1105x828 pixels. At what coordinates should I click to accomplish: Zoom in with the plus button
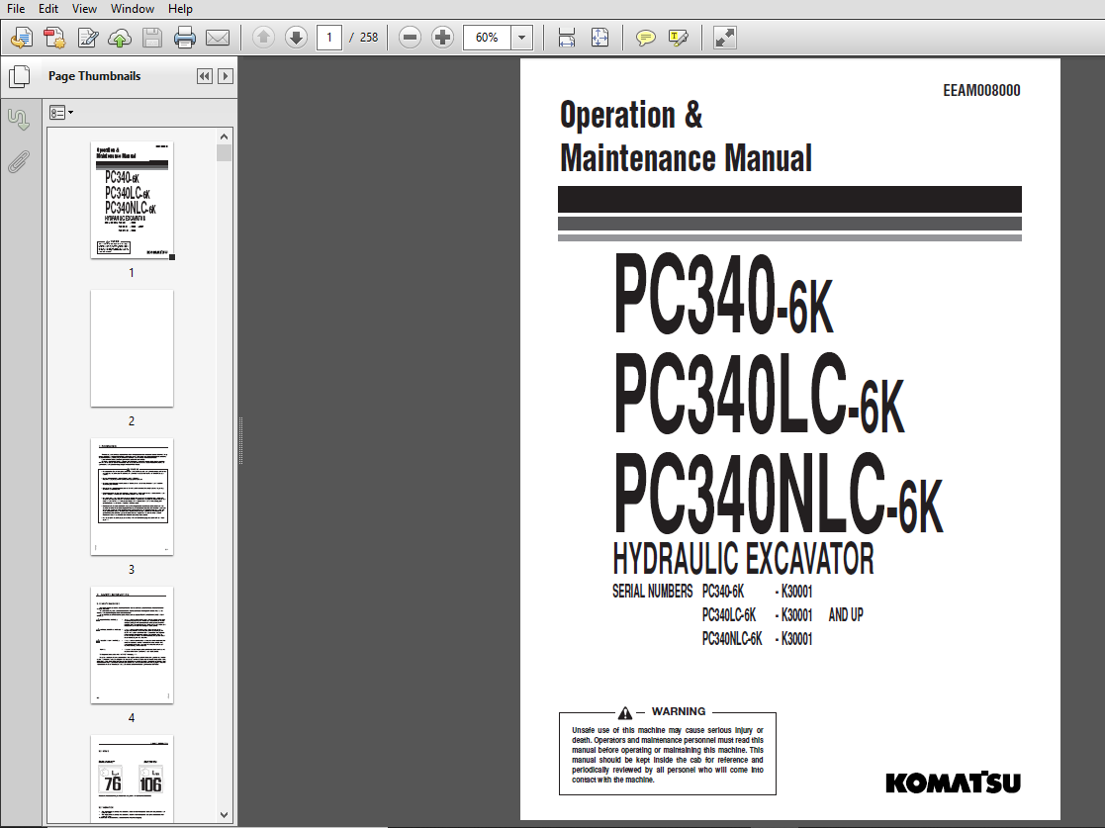[442, 38]
